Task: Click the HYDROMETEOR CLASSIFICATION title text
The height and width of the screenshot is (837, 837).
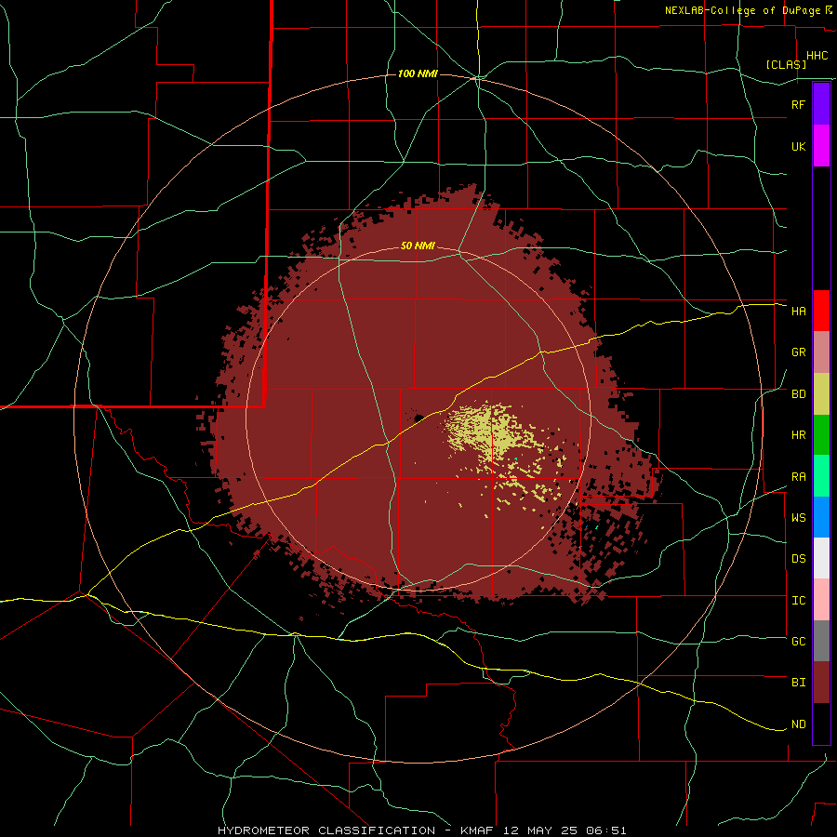Action: click(x=326, y=830)
